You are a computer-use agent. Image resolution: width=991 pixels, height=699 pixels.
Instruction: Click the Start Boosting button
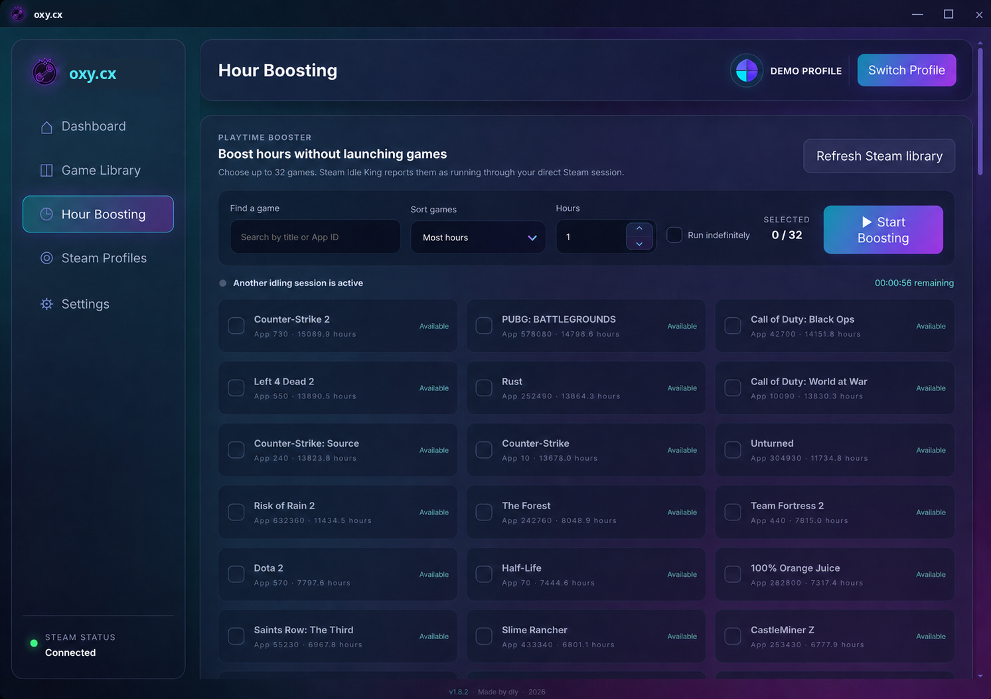tap(883, 230)
